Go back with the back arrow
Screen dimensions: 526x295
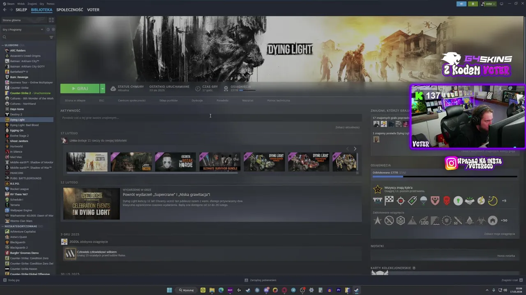click(5, 9)
